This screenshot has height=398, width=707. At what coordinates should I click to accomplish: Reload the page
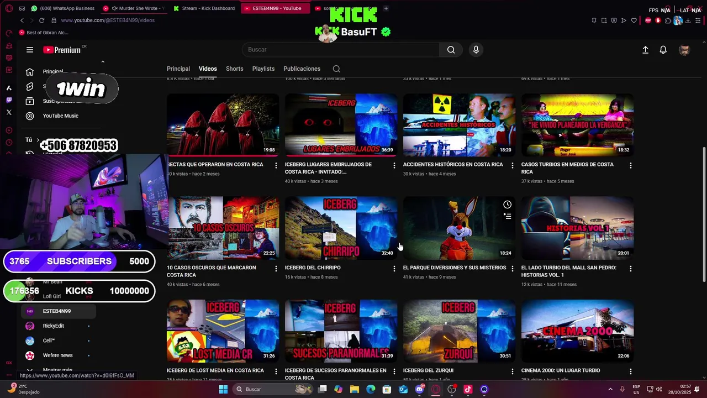click(41, 20)
